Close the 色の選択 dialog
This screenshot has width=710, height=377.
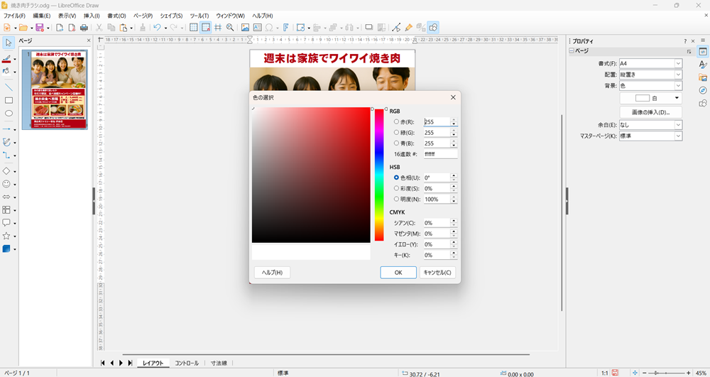click(453, 97)
